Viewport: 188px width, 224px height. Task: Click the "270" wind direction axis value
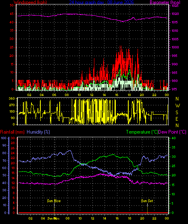[12, 105]
